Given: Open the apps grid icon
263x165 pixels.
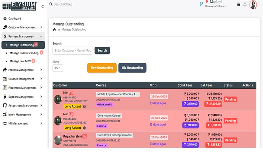Looking at the screenshot, I should (x=238, y=4).
